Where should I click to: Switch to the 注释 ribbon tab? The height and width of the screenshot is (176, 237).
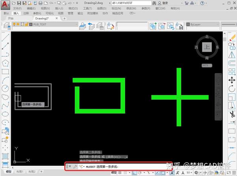click(x=26, y=13)
